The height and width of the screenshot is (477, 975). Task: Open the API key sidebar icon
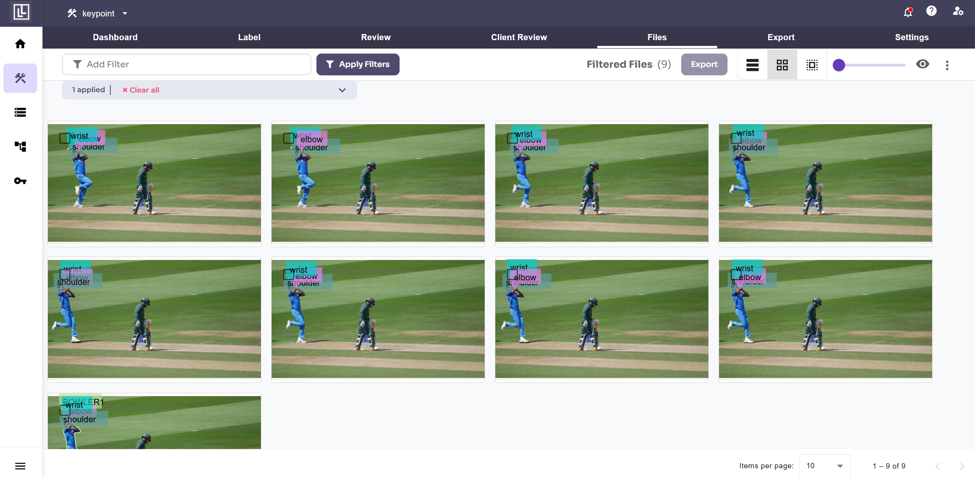coord(20,181)
